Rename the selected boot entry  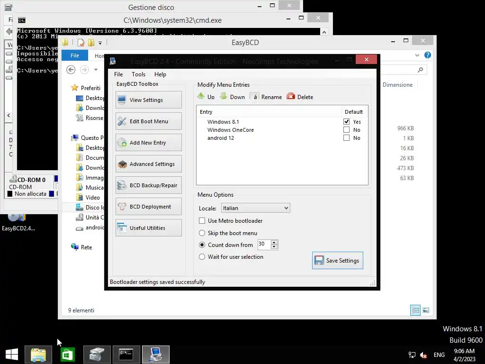pos(266,97)
